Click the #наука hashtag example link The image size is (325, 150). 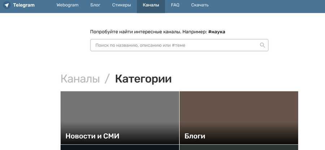(x=217, y=32)
